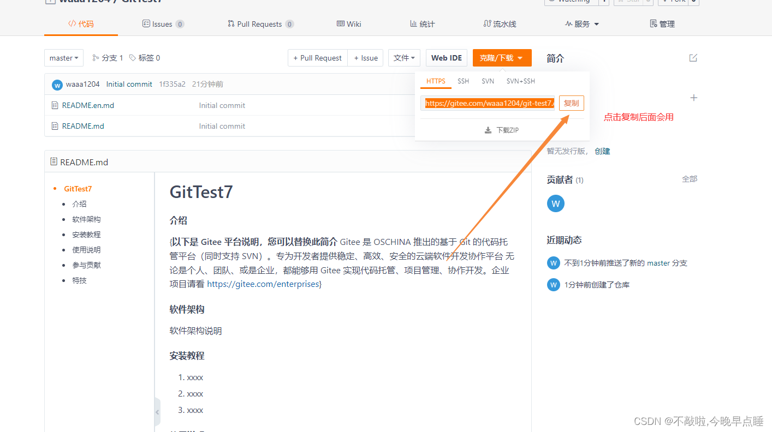Click the 下载ZIP download icon
The width and height of the screenshot is (772, 432).
coord(488,130)
